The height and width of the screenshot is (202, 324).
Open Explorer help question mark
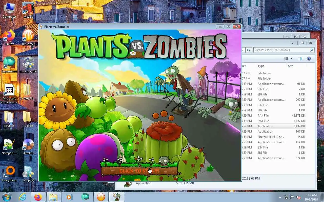point(309,59)
